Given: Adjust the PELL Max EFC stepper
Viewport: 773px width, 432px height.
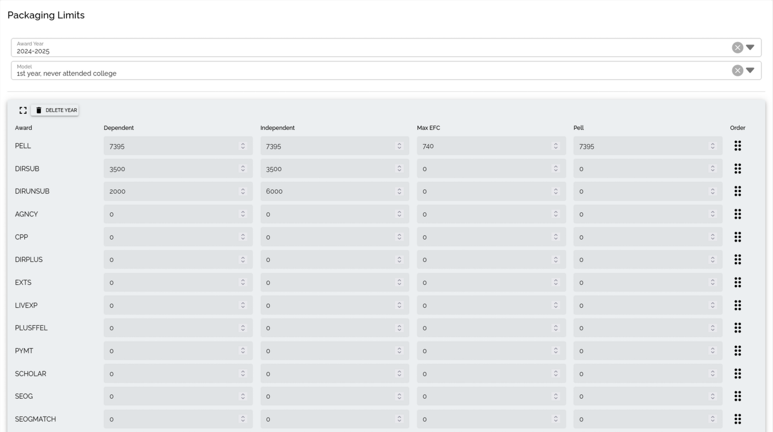Looking at the screenshot, I should 556,146.
